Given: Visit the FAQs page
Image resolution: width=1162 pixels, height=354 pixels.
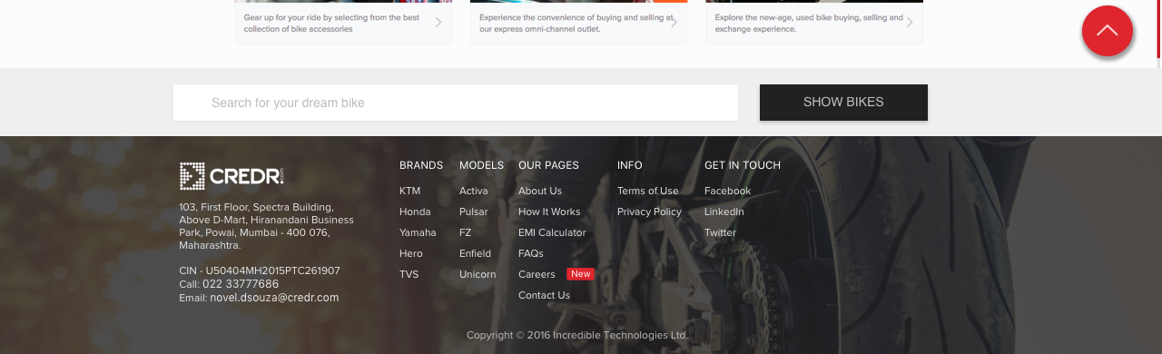Looking at the screenshot, I should click(x=531, y=253).
